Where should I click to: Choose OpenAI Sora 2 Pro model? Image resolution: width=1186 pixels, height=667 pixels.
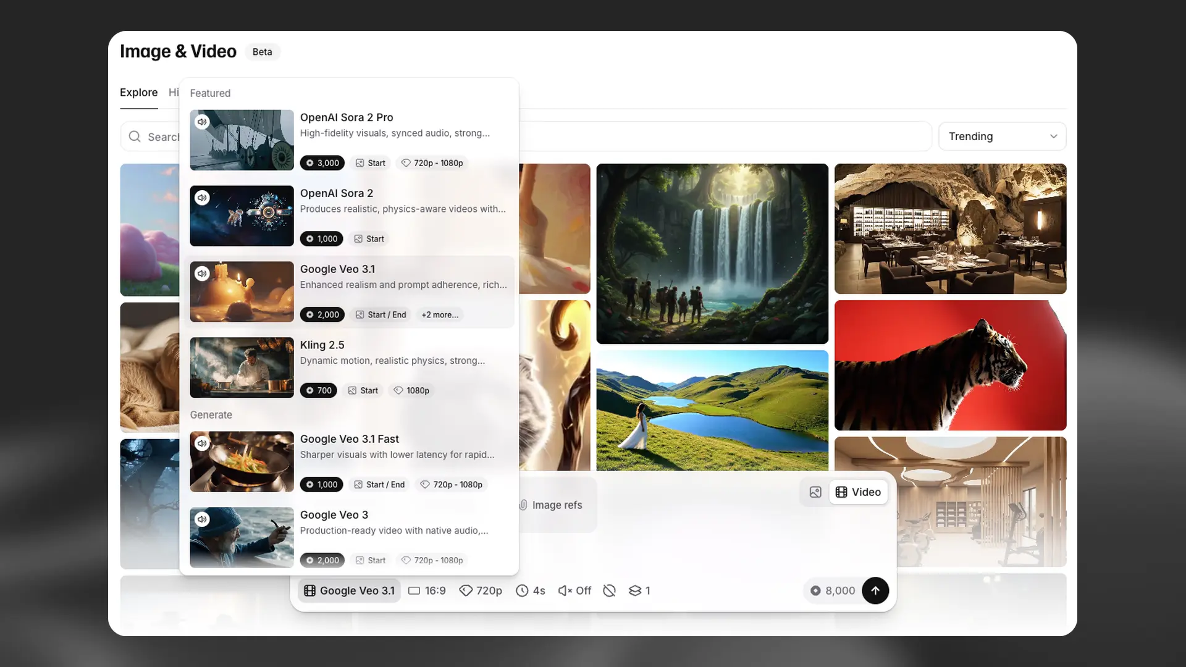pos(347,117)
